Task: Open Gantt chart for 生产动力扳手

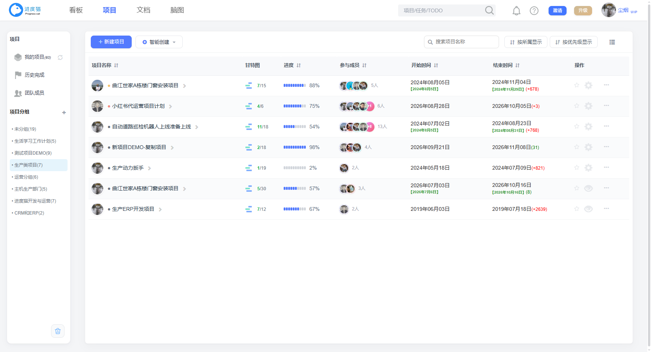Action: (x=248, y=168)
